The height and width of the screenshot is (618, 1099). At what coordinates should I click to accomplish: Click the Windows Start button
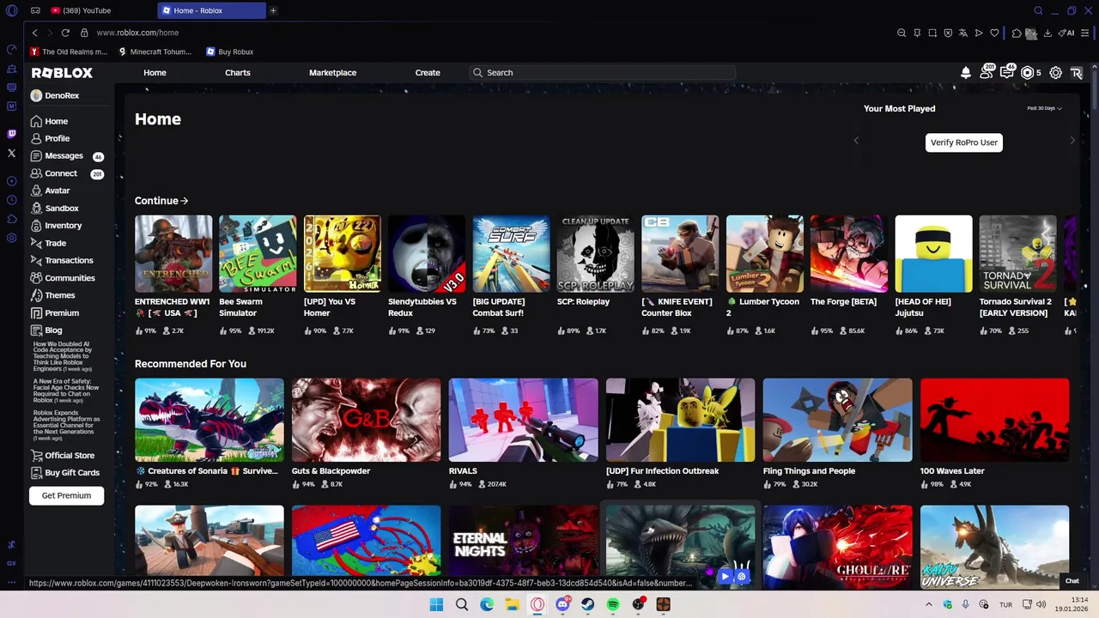(x=436, y=604)
